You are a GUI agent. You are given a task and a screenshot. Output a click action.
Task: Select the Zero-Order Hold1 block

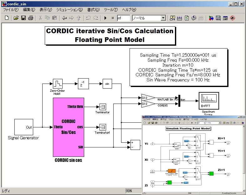point(58,84)
